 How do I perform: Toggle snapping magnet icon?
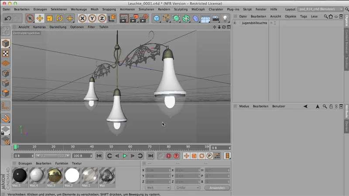pyautogui.click(x=6, y=118)
